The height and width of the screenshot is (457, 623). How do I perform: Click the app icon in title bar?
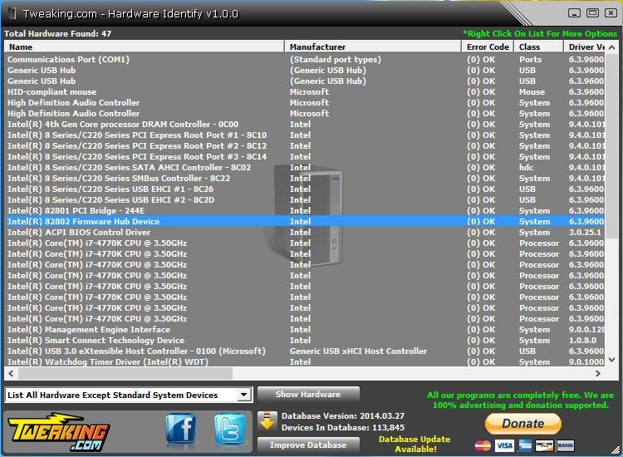[x=12, y=13]
